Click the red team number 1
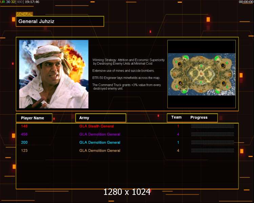 (x=178, y=126)
